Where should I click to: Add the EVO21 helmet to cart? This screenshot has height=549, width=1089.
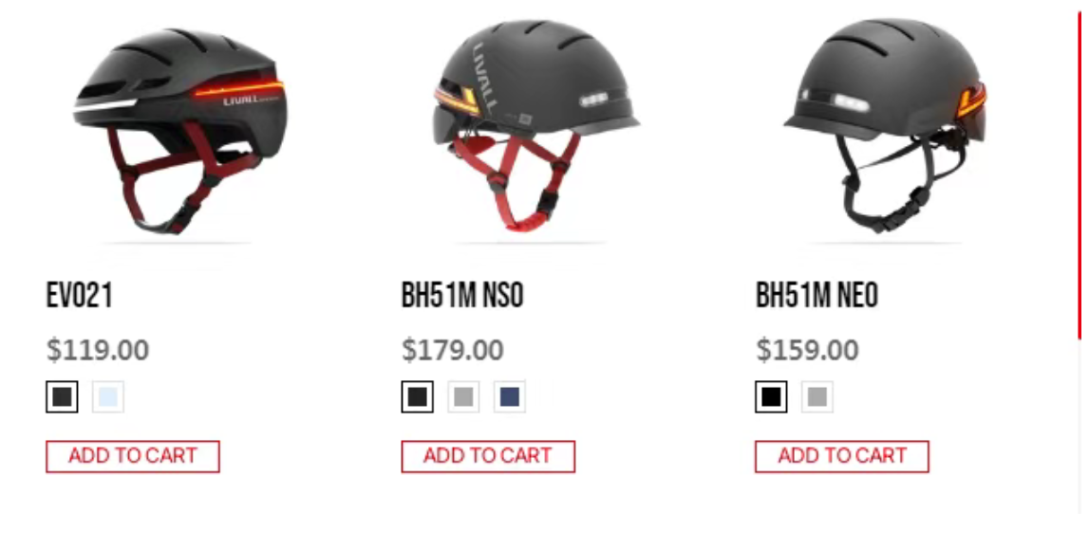coord(133,456)
